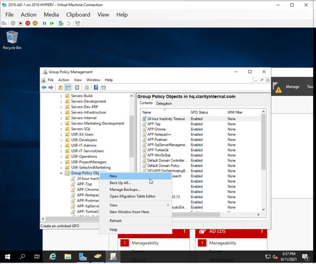
Task: Open Recycle Bin on the desktop
Action: [12, 40]
